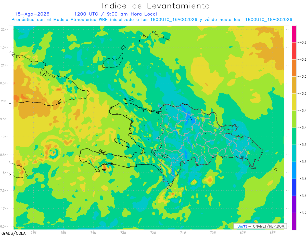Click the bright yellow swatch in the color bar
The width and height of the screenshot is (306, 236).
pos(294,102)
